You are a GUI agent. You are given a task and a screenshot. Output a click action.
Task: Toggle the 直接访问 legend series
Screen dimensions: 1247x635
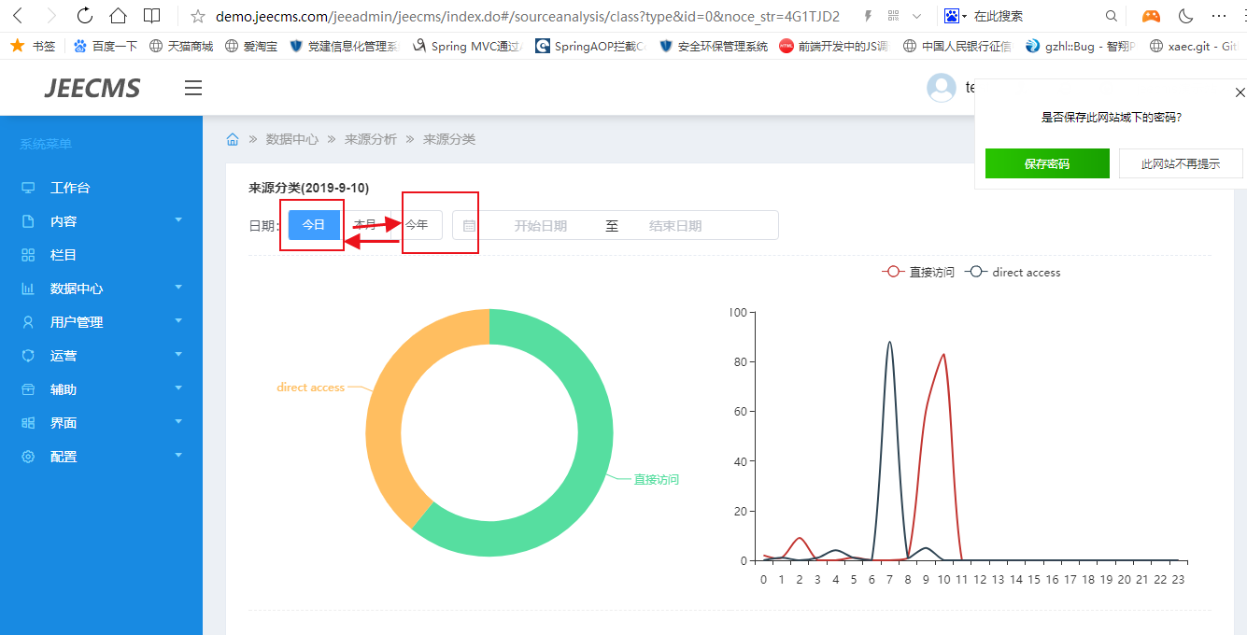click(919, 273)
